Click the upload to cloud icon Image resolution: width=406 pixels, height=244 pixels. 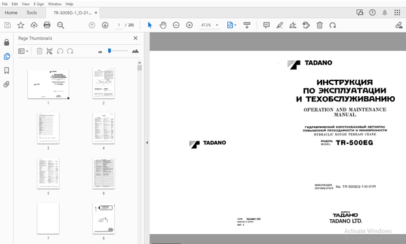pos(34,25)
